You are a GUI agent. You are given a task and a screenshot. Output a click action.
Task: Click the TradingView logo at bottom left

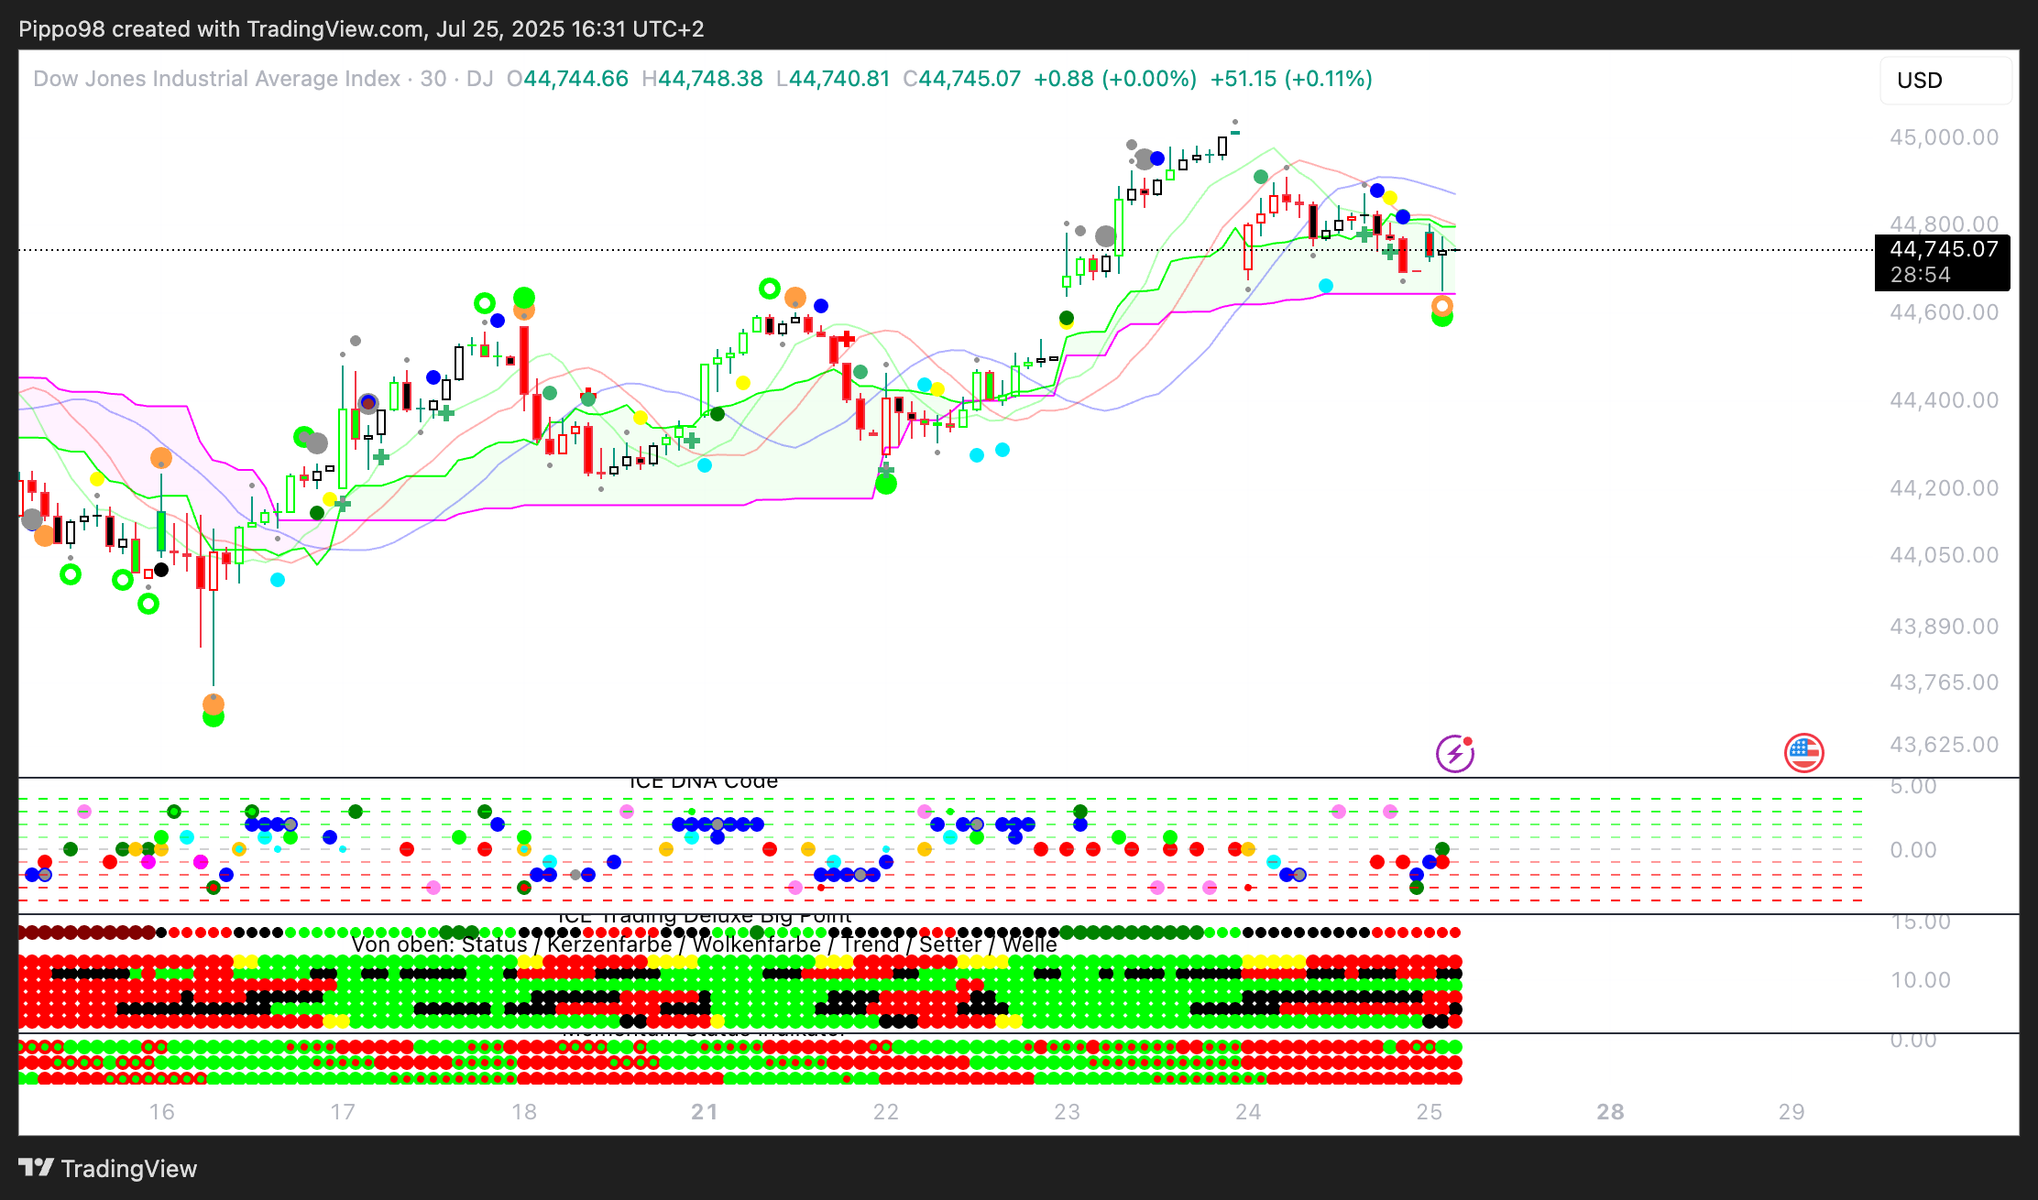click(x=108, y=1169)
